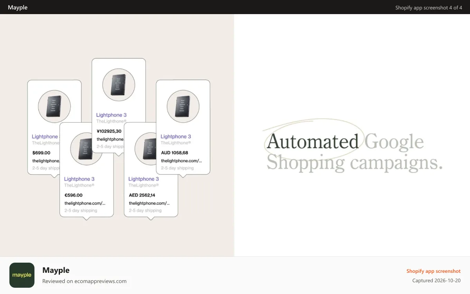This screenshot has width=470, height=294.
Task: Click the Mayple app logo icon
Action: tap(22, 275)
